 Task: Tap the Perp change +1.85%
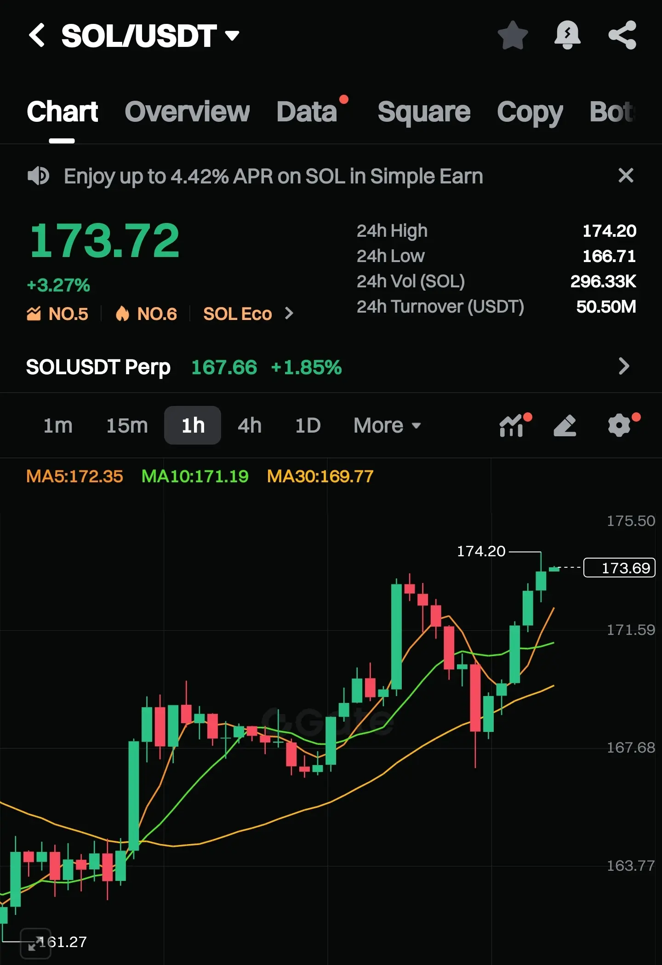point(307,367)
